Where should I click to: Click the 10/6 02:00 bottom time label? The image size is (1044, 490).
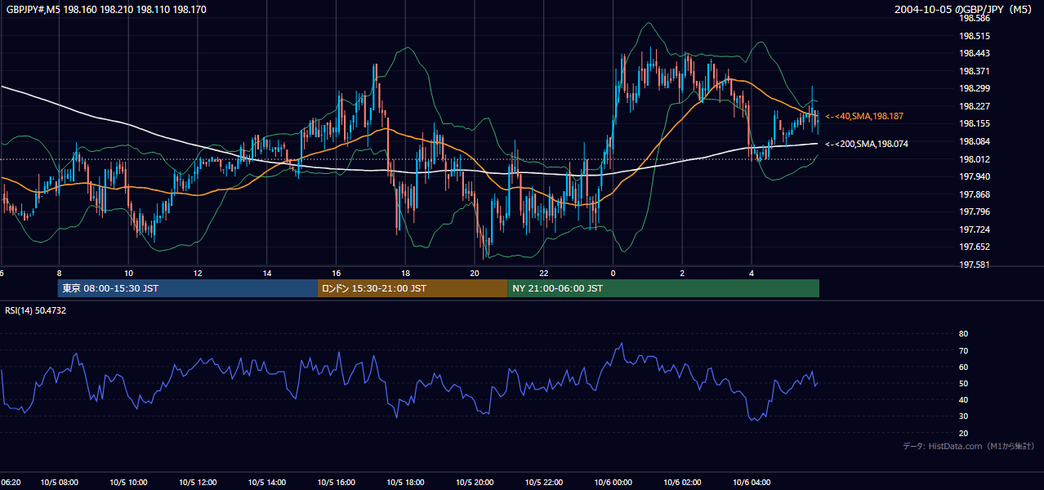[682, 483]
